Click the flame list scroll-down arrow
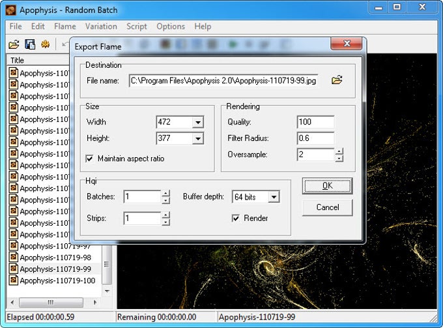 107,291
